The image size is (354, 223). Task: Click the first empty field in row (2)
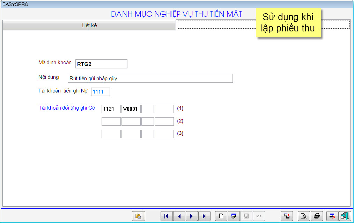click(x=111, y=121)
